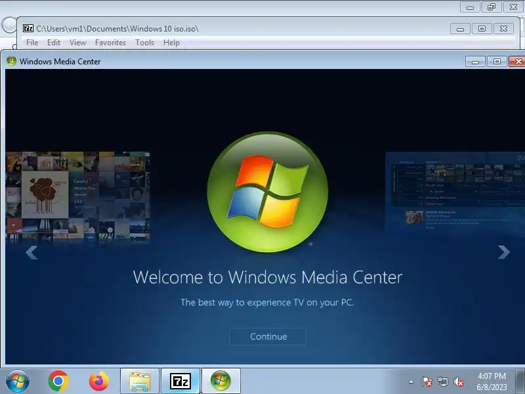Launch Firefox from the taskbar

click(99, 381)
